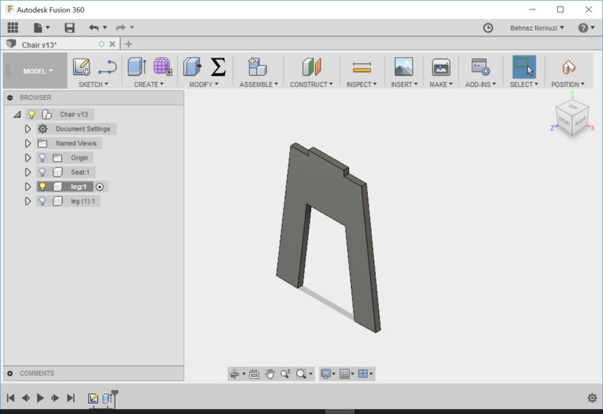Open timeline settings gear icon
This screenshot has width=603, height=414.
click(592, 398)
